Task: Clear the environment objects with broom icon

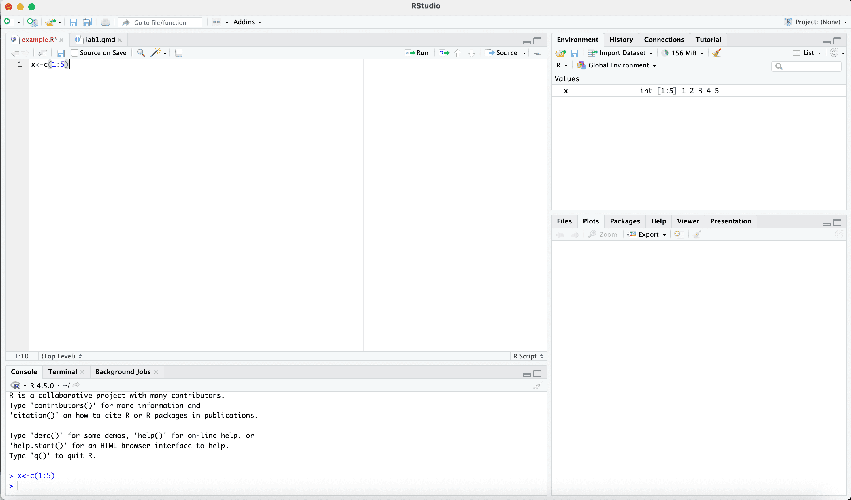Action: click(717, 53)
